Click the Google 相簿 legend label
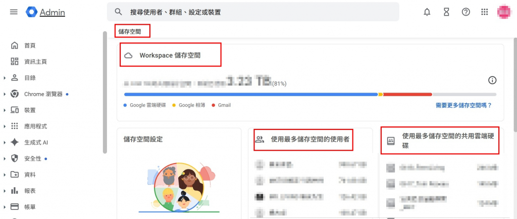The image size is (517, 219). (x=192, y=105)
